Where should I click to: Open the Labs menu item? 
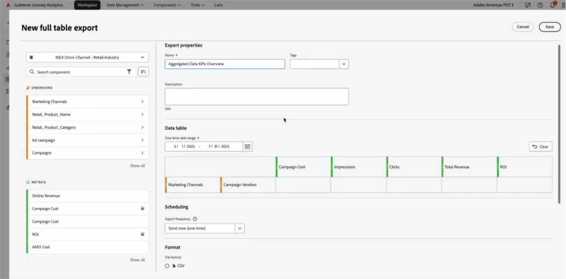pos(219,6)
